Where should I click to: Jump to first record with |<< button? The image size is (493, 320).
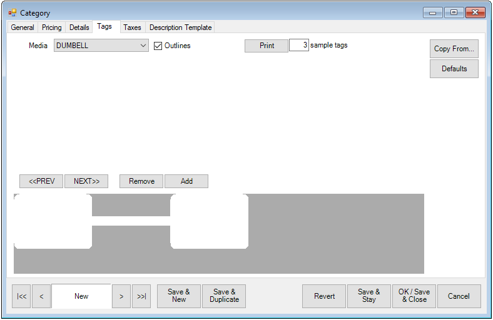(x=21, y=296)
